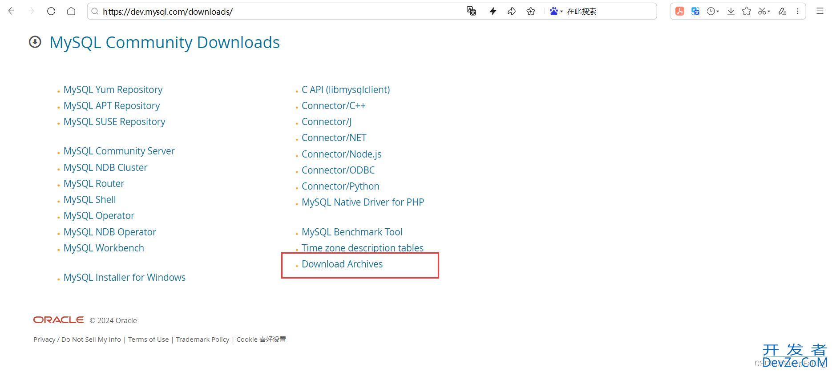
Task: Click the Oracle logo in footer
Action: (x=58, y=320)
